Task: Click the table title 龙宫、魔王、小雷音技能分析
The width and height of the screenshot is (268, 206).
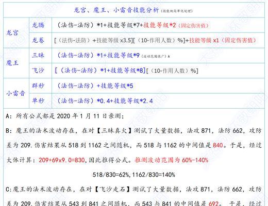Action: (116, 10)
